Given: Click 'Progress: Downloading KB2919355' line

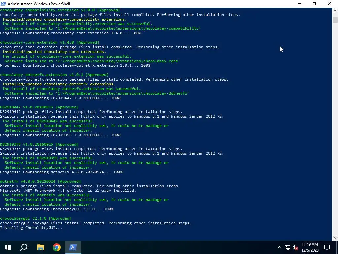Looking at the screenshot, I should pyautogui.click(x=60, y=135).
